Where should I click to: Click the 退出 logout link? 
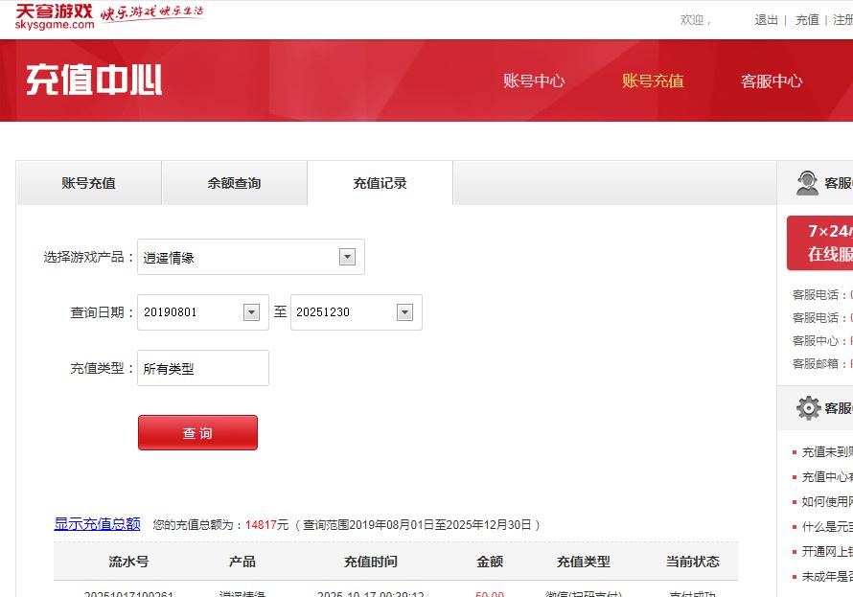766,19
